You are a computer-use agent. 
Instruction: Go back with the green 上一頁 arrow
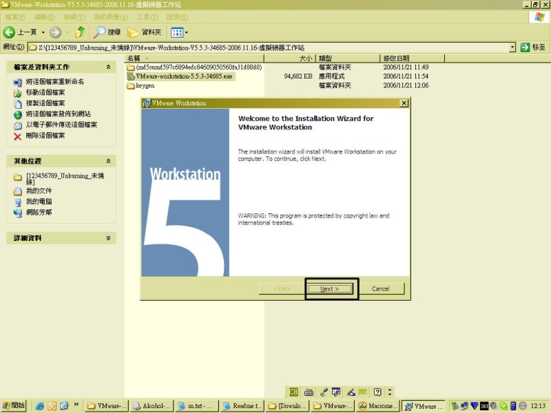[x=20, y=32]
